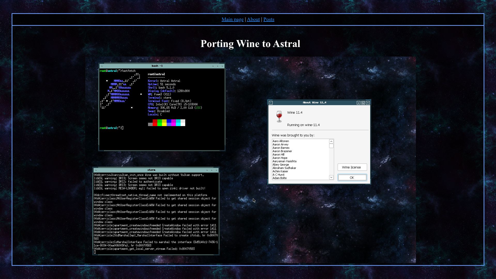Click the "CPU: Intel(R) Core(TM) i5-10300H" line
Image resolution: width=496 pixels, height=279 pixels.
173,104
